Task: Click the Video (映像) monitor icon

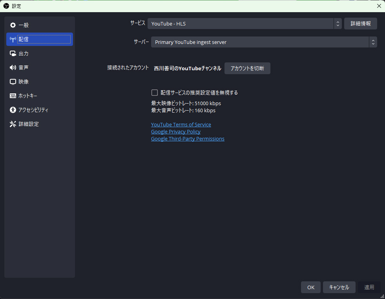Action: coord(13,82)
